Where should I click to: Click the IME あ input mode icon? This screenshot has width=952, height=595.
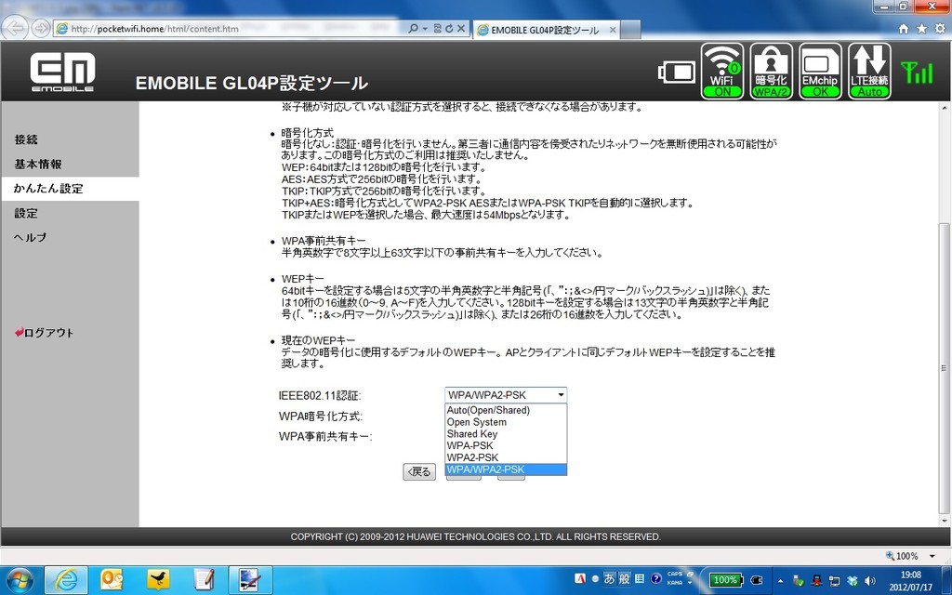(609, 579)
